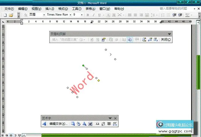Apply character shading icon
The width and height of the screenshot is (201, 137).
114,15
